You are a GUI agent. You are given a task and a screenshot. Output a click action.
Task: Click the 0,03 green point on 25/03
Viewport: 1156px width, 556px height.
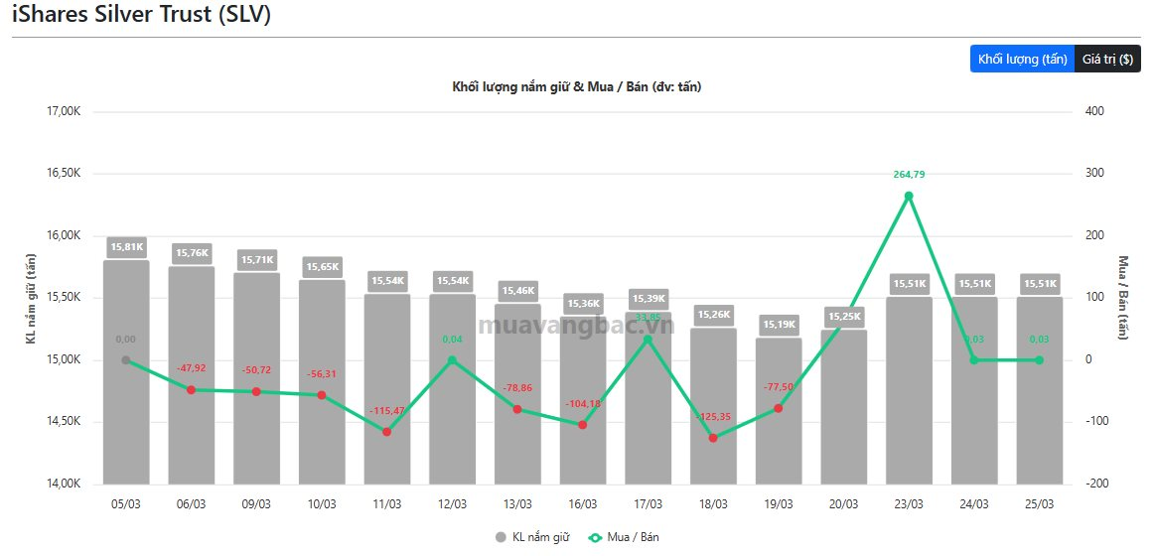coord(1039,360)
